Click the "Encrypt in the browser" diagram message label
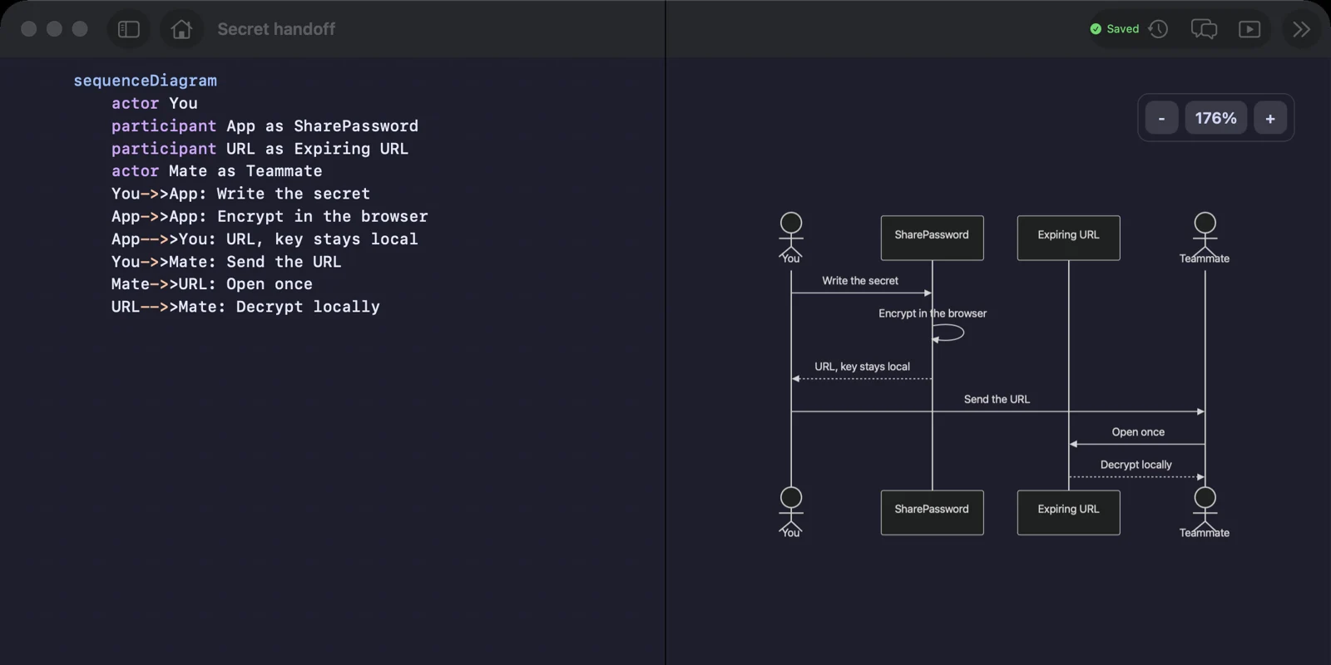 [933, 313]
